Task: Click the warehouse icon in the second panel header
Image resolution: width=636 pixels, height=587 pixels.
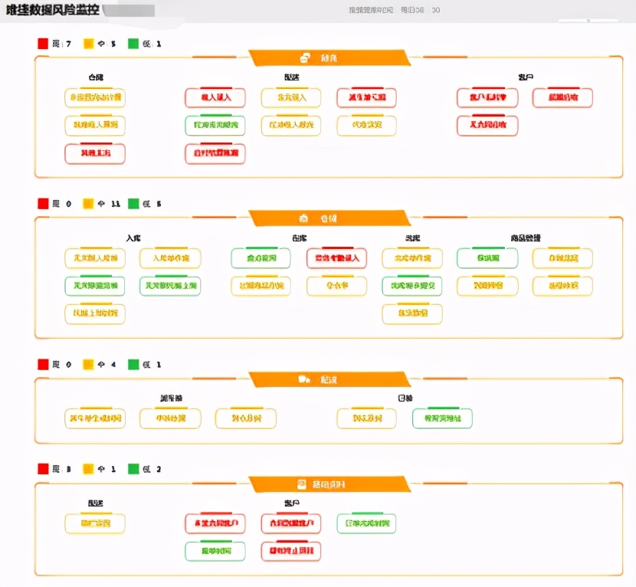Action: pyautogui.click(x=304, y=219)
